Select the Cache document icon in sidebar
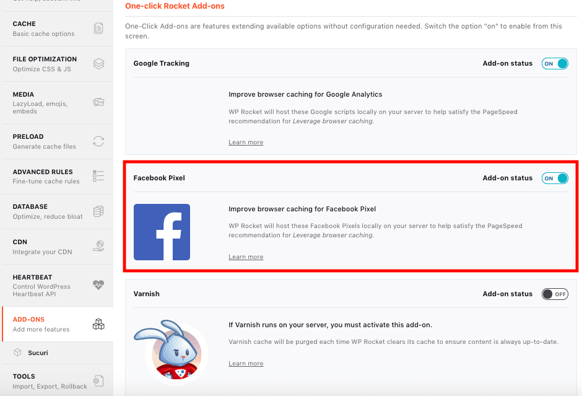582x396 pixels. point(98,27)
